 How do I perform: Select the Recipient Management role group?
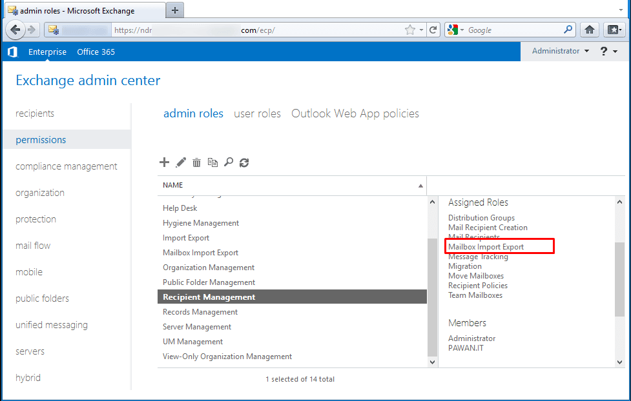292,297
